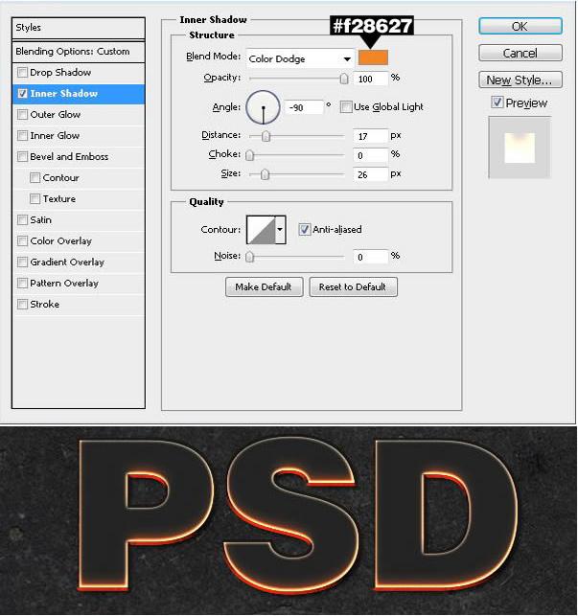Screen dimensions: 578x616
Task: Click the Distance slider handle
Action: tap(266, 136)
